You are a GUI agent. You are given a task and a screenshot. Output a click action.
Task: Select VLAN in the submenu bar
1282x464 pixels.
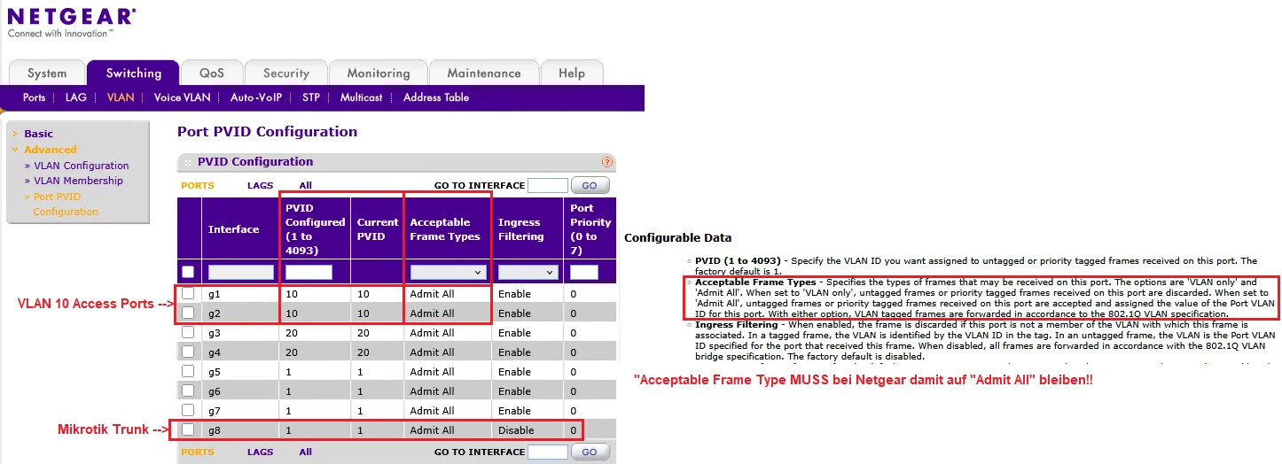(x=120, y=97)
